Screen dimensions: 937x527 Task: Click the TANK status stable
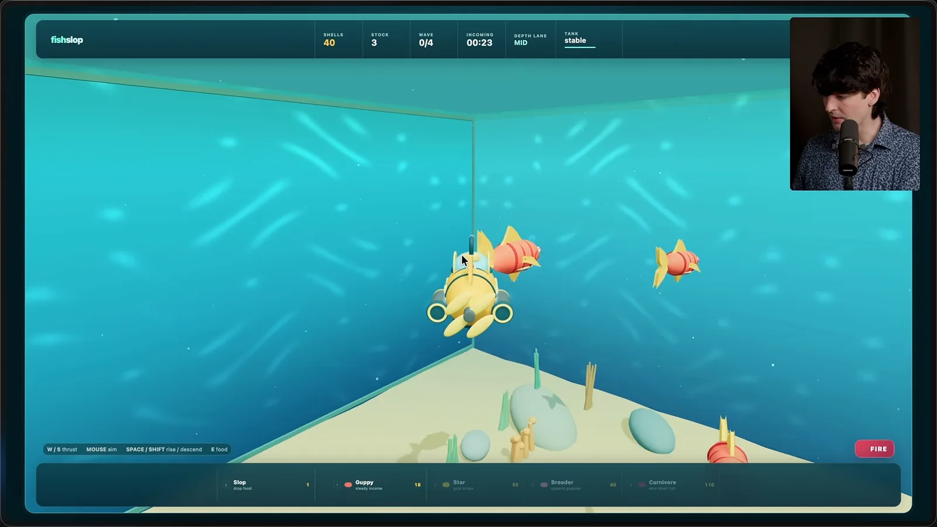[575, 40]
